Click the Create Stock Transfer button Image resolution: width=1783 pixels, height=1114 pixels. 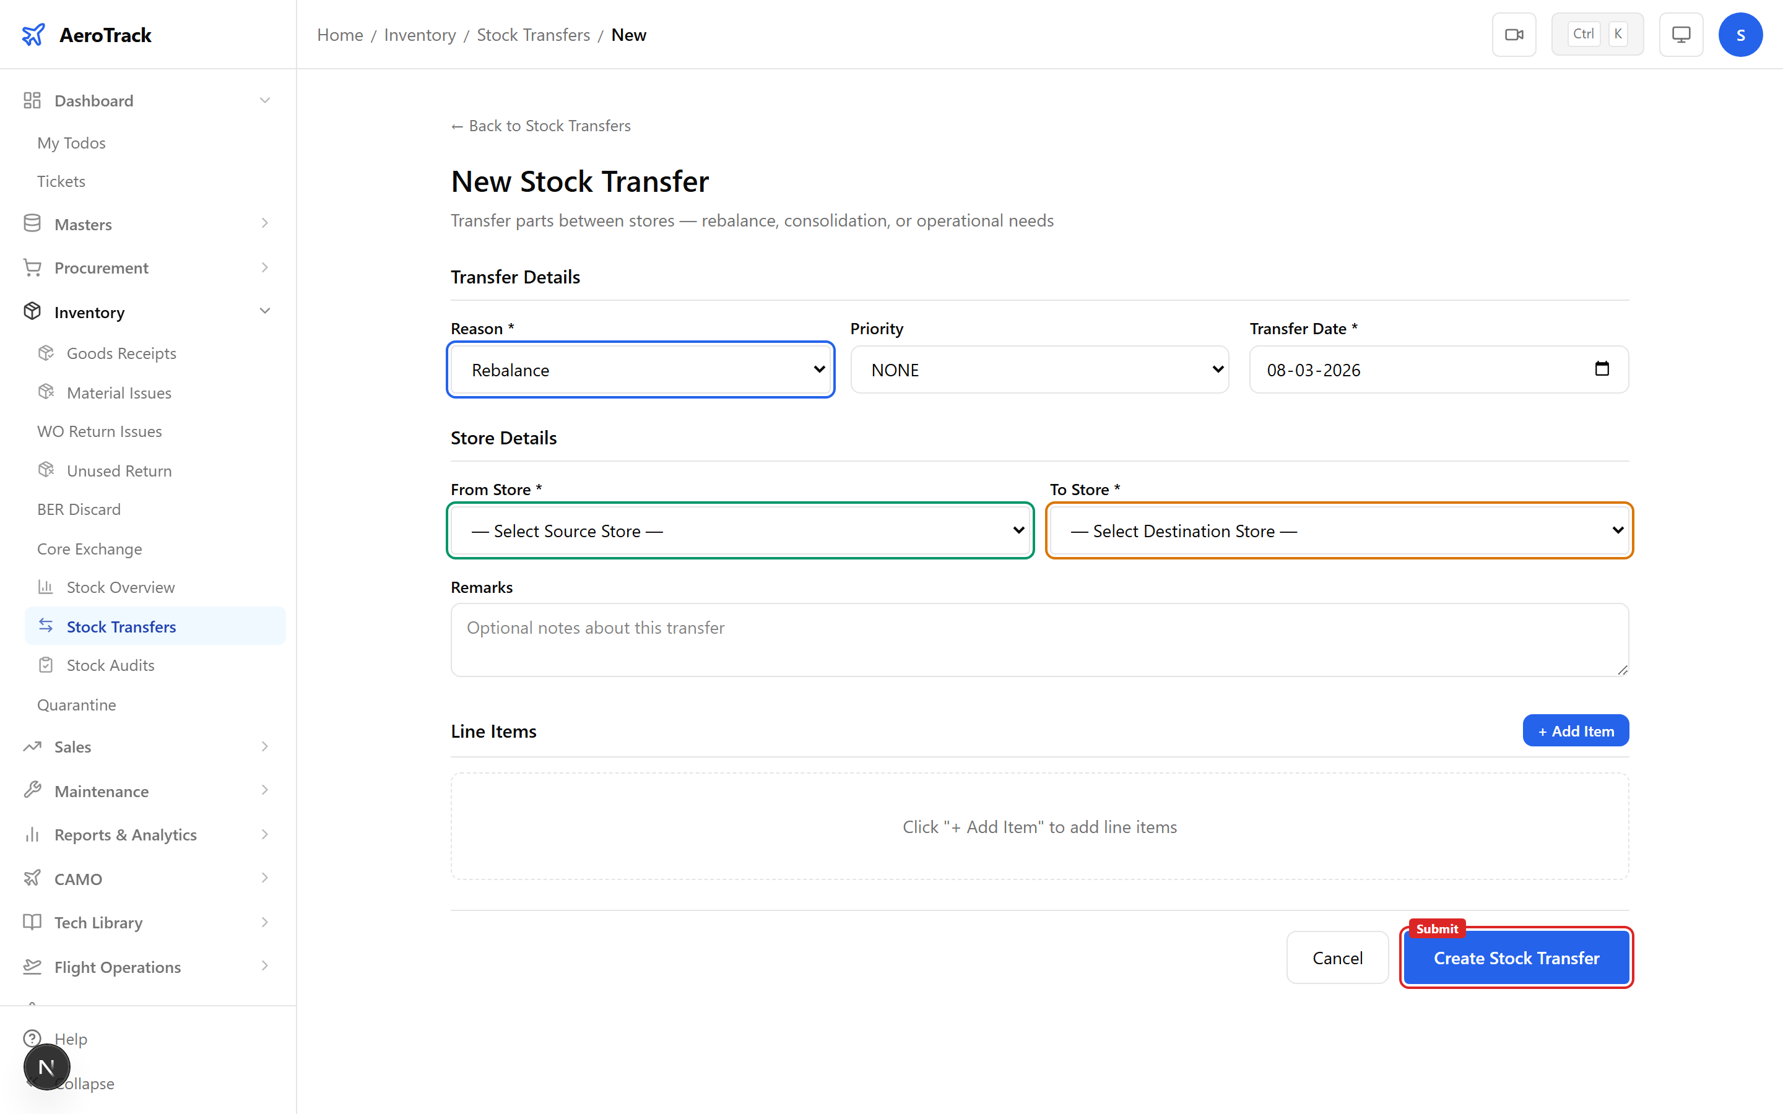[1516, 958]
